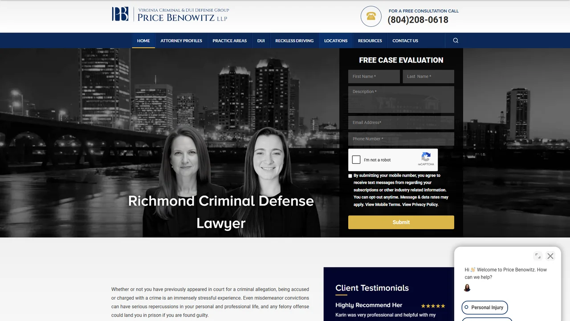Select DUI in the navigation bar
The image size is (570, 321).
(x=261, y=41)
